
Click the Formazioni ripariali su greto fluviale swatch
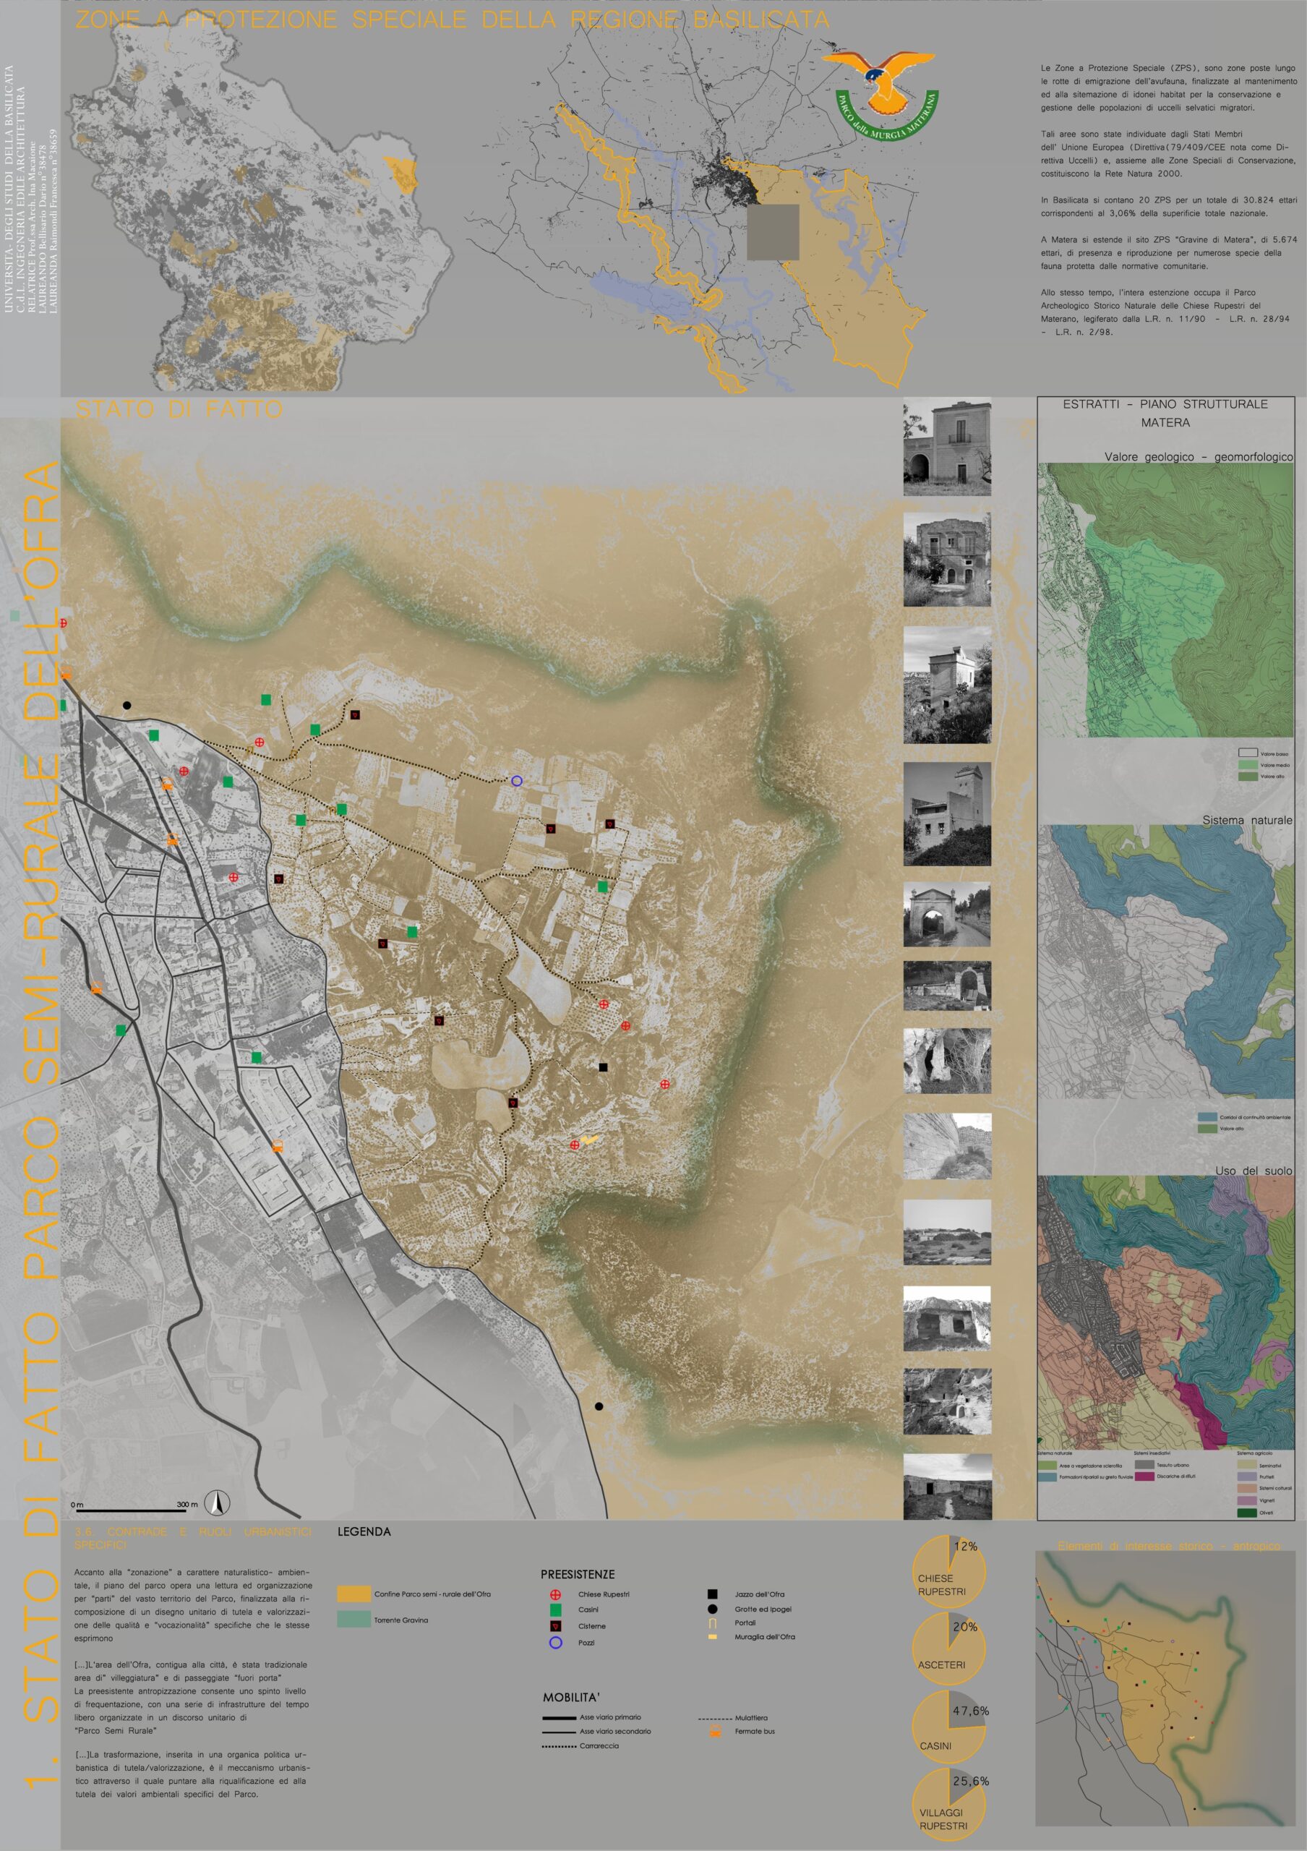(1047, 1477)
